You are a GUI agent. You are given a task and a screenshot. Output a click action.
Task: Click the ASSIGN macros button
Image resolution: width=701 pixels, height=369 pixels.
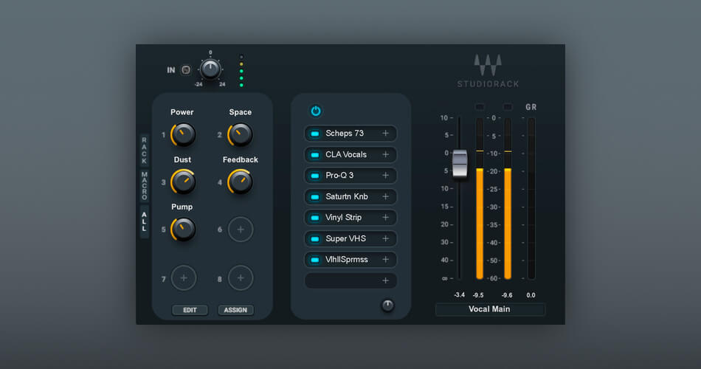tap(235, 310)
